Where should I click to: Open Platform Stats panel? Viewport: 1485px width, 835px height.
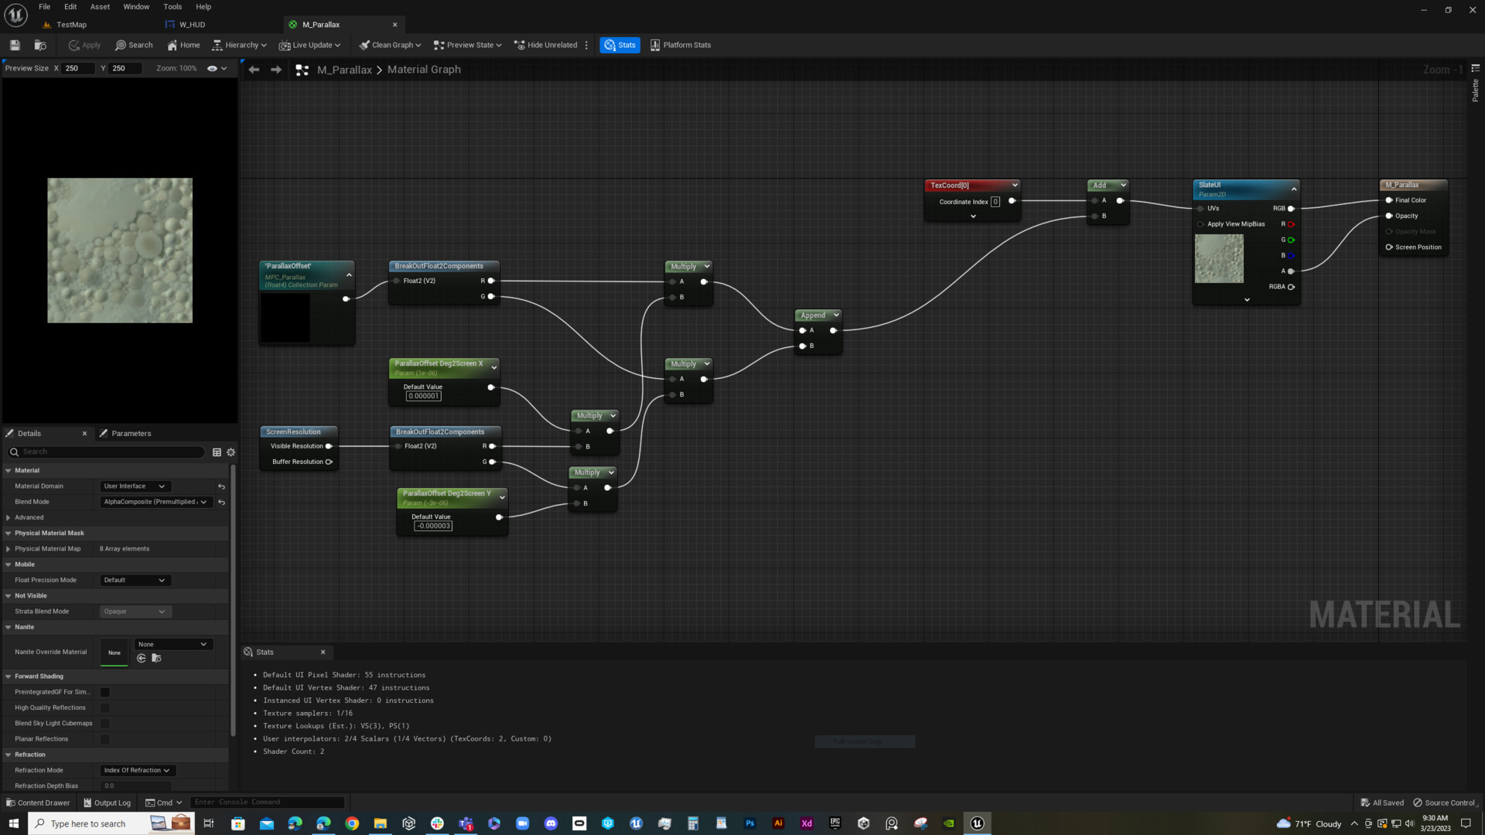(x=679, y=45)
